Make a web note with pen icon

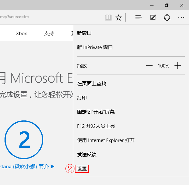coord(153,17)
